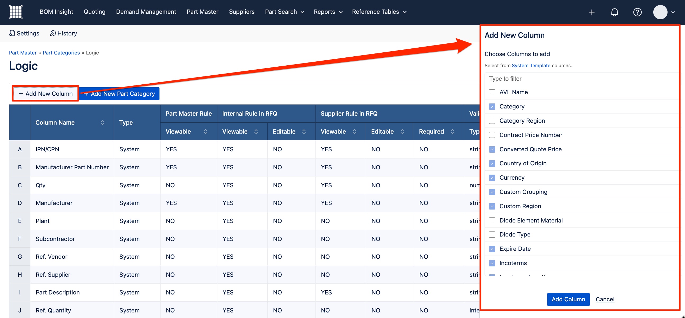Expand the Reference Tables dropdown menu
The image size is (685, 318).
pos(379,12)
